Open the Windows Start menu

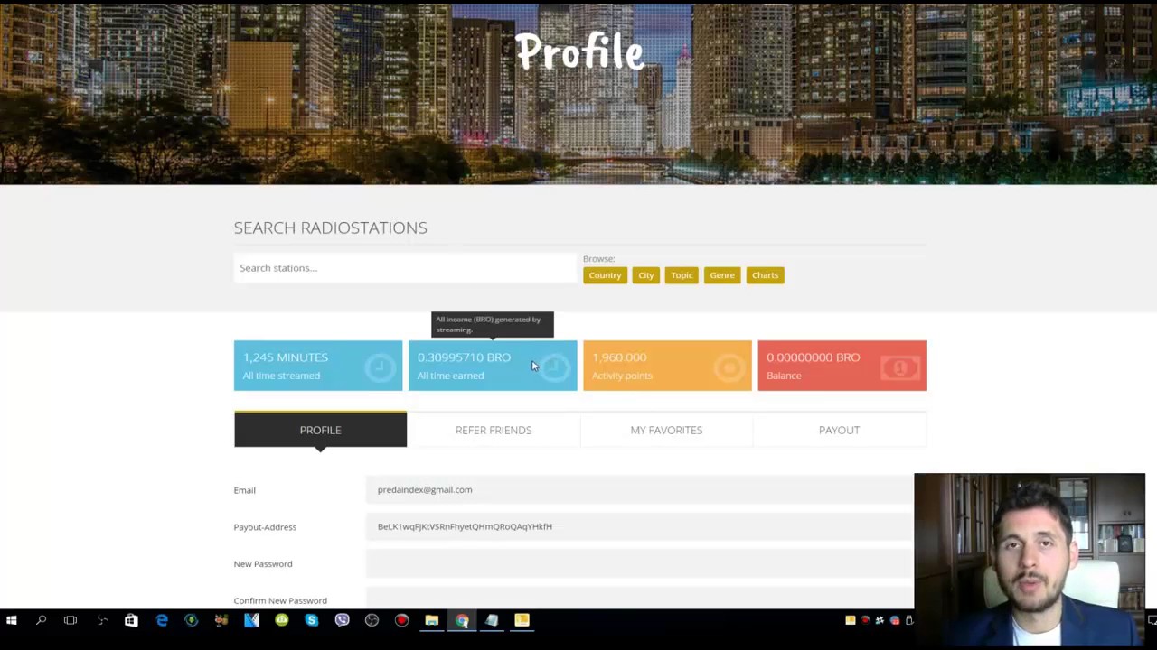[x=12, y=620]
